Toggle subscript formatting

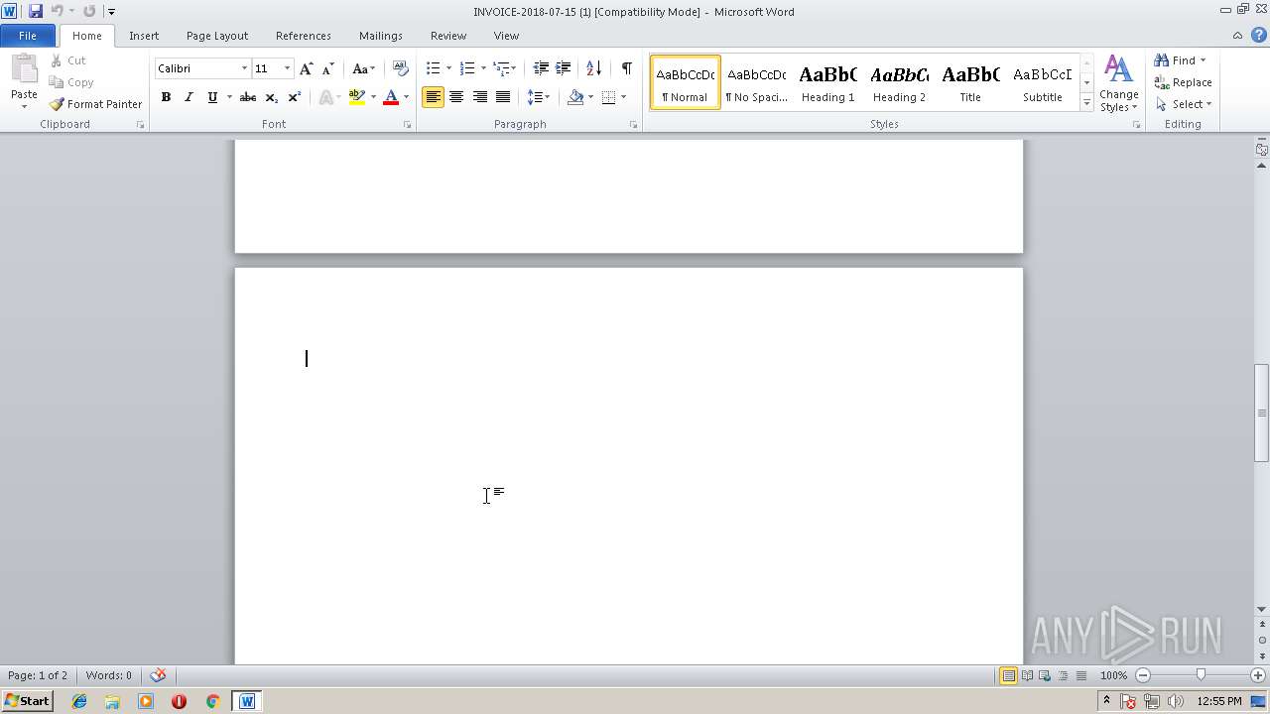(271, 97)
